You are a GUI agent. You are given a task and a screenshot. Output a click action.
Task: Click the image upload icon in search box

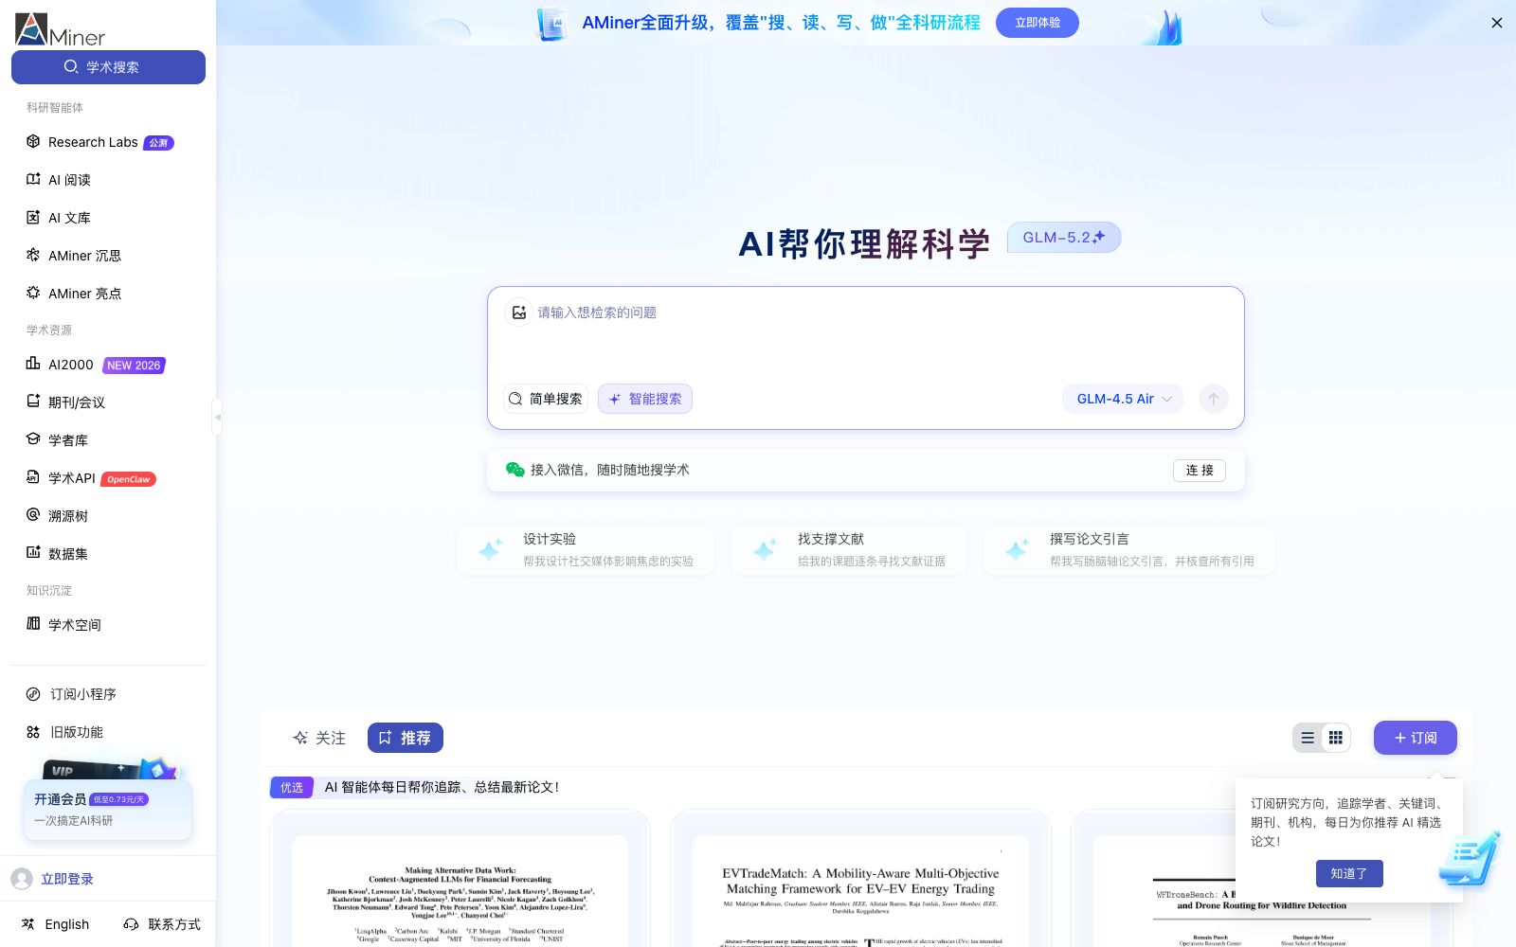click(518, 313)
